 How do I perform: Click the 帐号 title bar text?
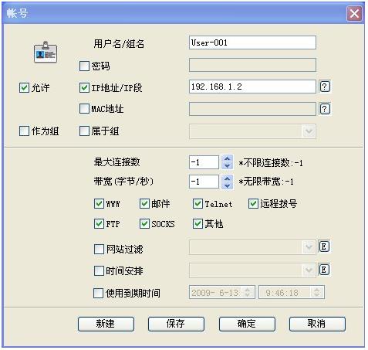tap(17, 13)
